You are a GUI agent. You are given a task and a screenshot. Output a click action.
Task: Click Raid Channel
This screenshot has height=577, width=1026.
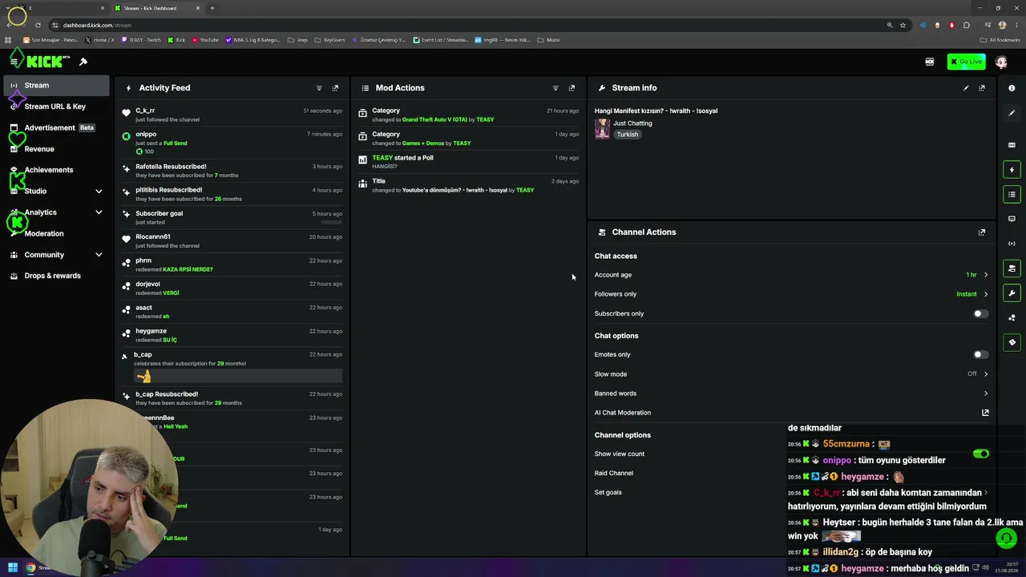(614, 474)
